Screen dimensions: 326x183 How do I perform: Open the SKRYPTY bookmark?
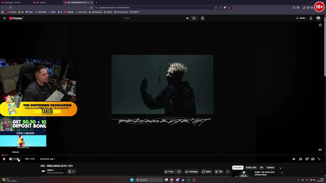(x=134, y=12)
